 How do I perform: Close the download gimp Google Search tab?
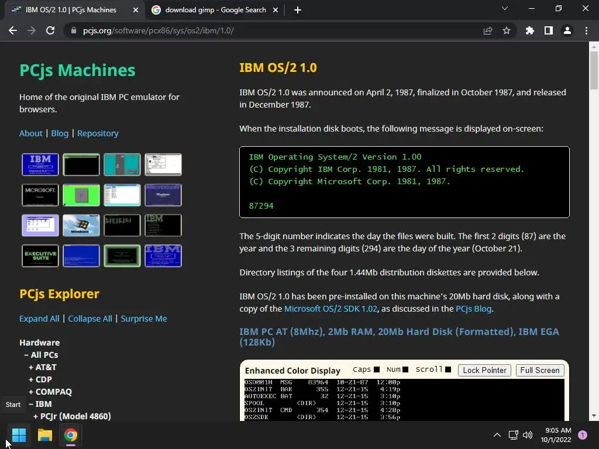pos(276,10)
